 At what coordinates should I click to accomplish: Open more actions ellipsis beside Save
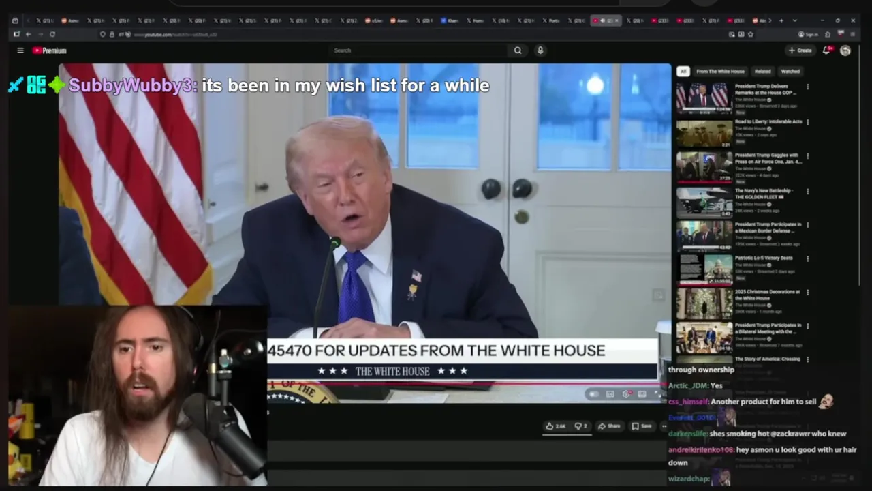(664, 426)
